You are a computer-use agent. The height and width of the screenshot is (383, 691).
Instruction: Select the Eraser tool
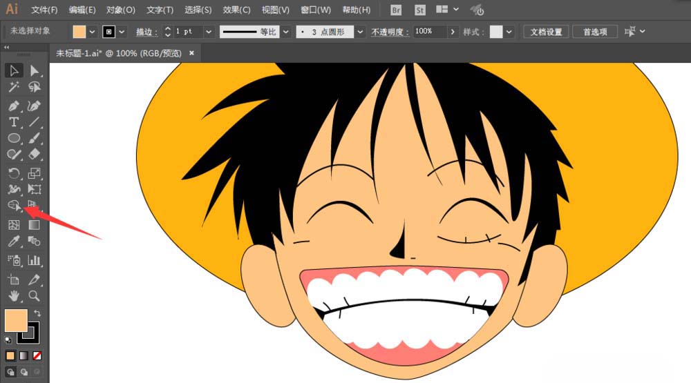pyautogui.click(x=35, y=155)
